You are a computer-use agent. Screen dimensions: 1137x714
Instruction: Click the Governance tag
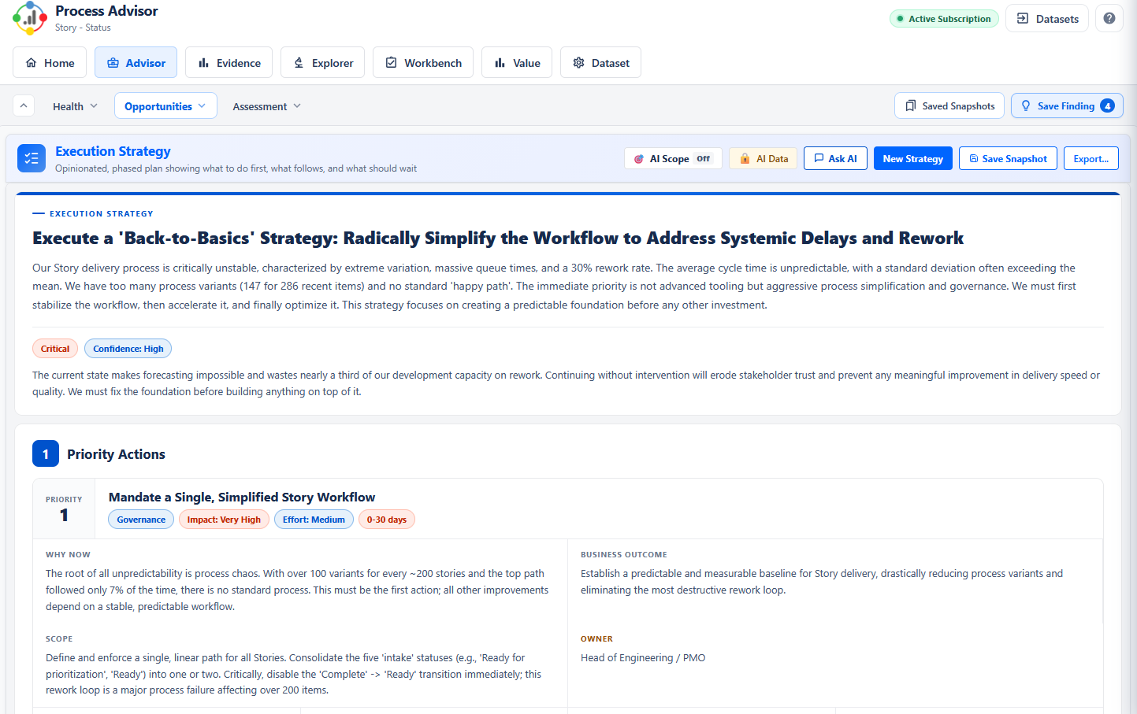pyautogui.click(x=141, y=520)
